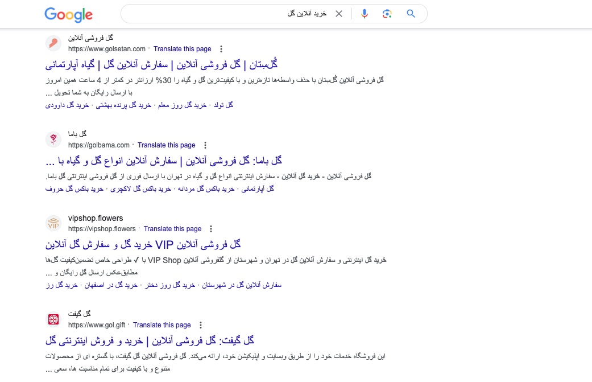Open the vipshop.flowers VIP favicon
Viewport: 592px width, 382px height.
point(53,223)
